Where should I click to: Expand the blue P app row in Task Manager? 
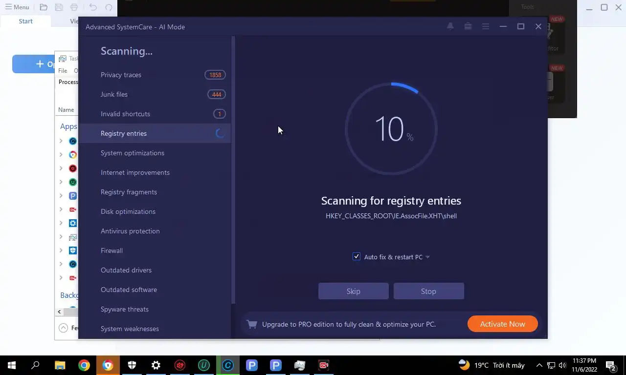click(61, 196)
